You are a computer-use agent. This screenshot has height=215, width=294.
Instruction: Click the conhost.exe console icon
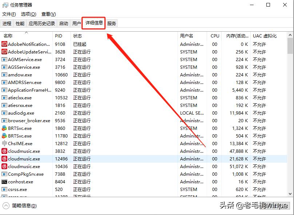tap(5, 182)
